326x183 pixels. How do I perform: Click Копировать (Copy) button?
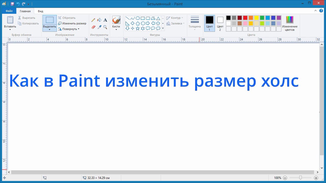(28, 23)
